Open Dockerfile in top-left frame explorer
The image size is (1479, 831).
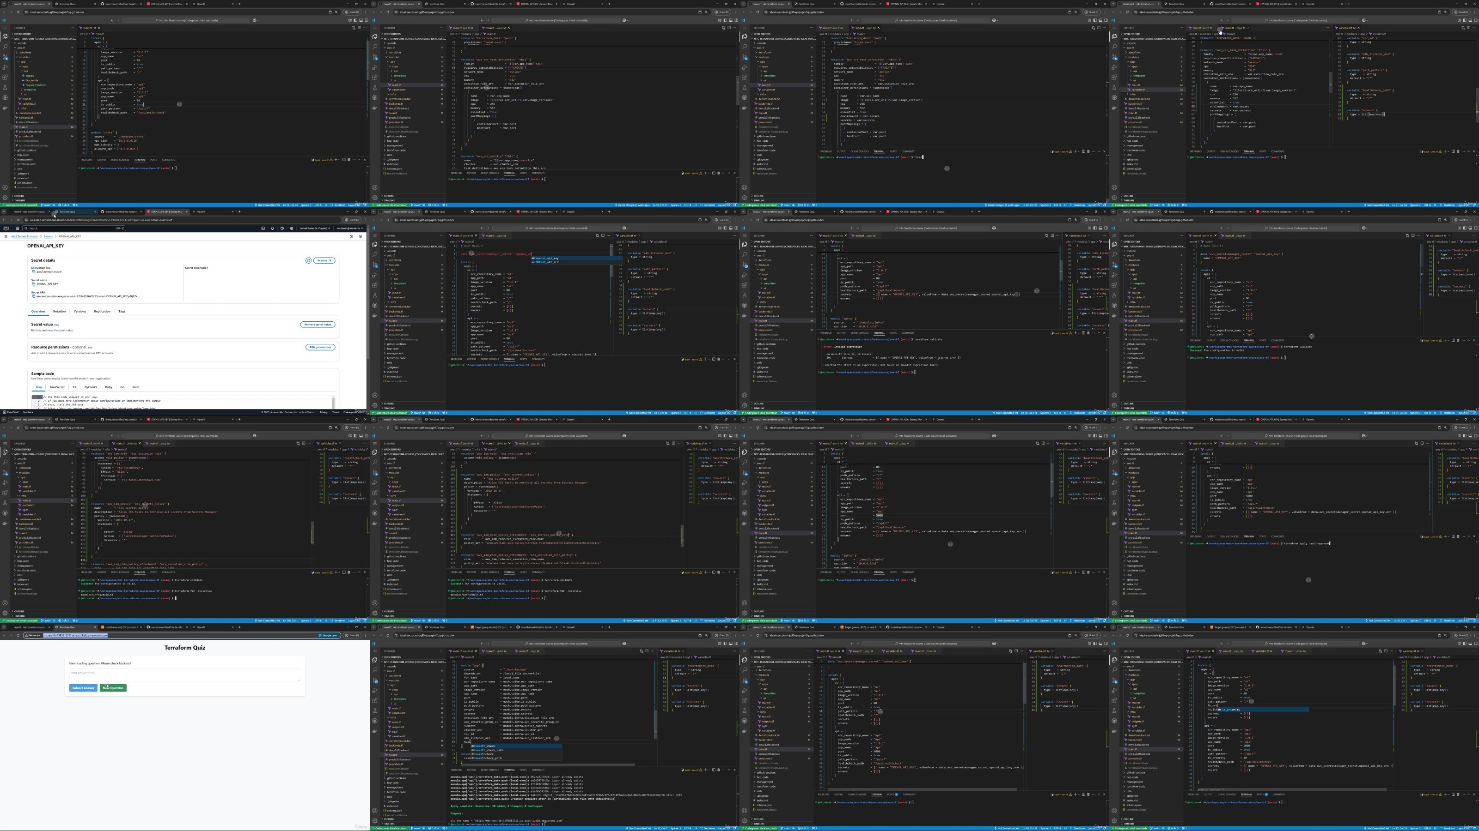tap(31, 80)
